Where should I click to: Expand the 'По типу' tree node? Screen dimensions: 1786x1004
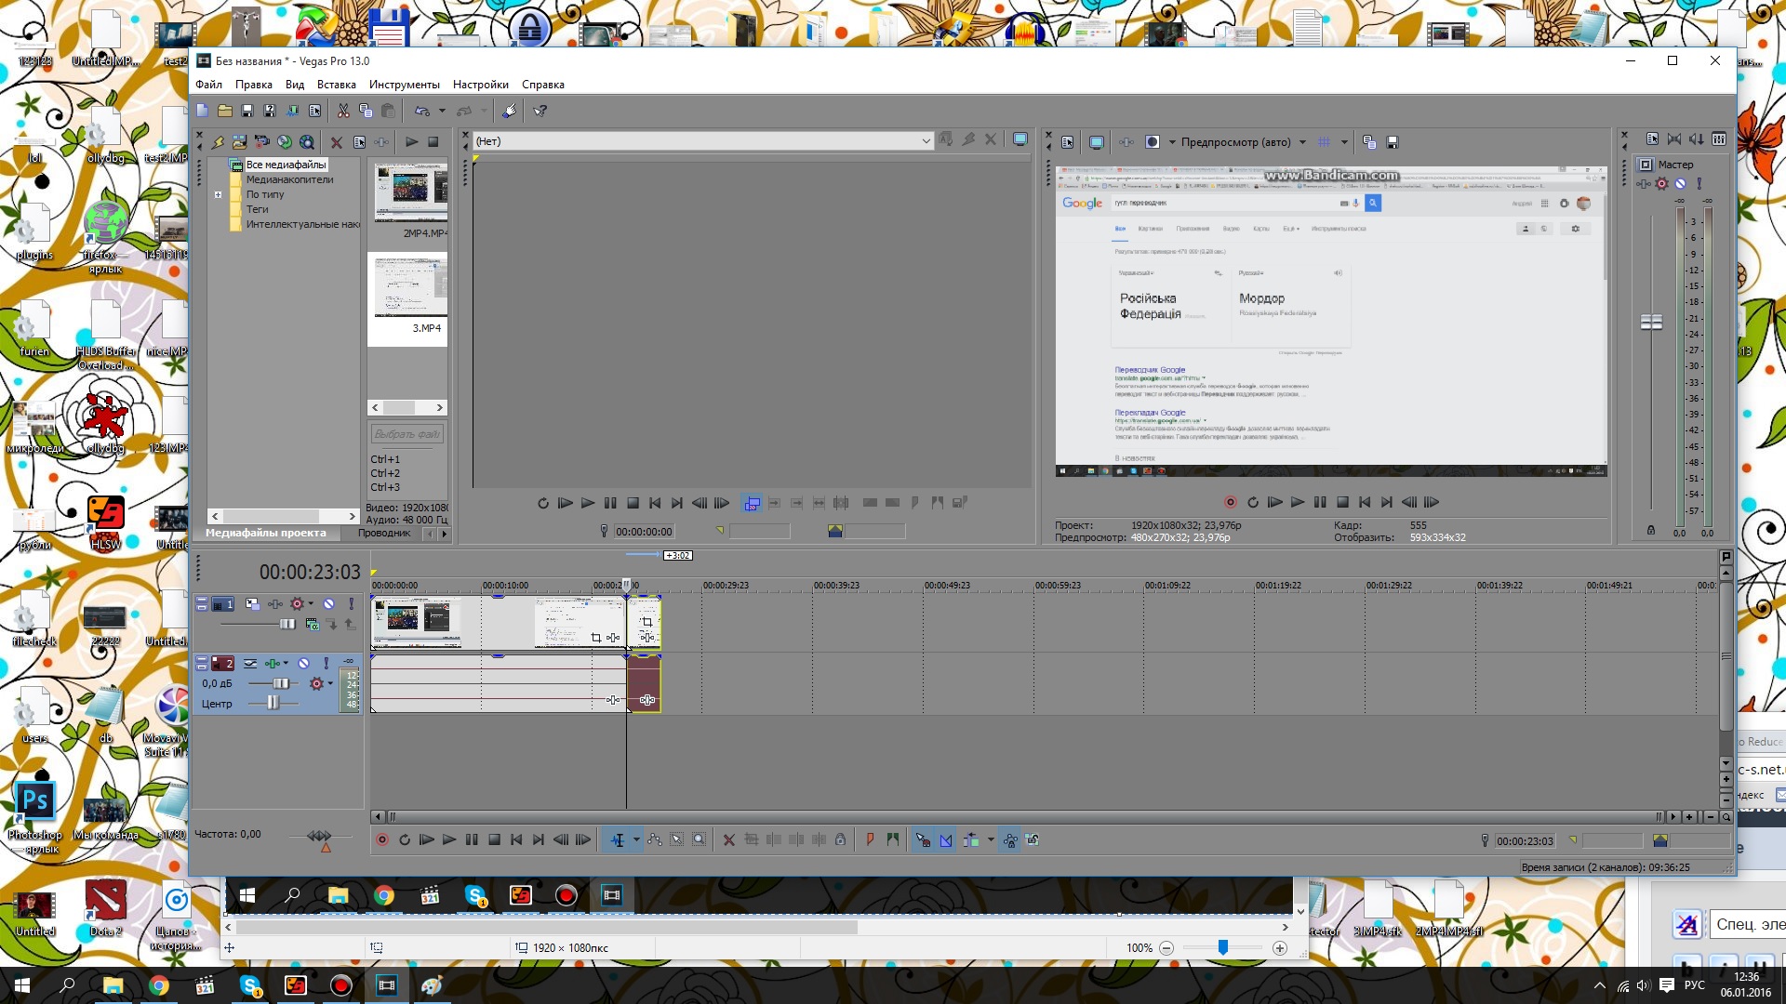[x=218, y=195]
